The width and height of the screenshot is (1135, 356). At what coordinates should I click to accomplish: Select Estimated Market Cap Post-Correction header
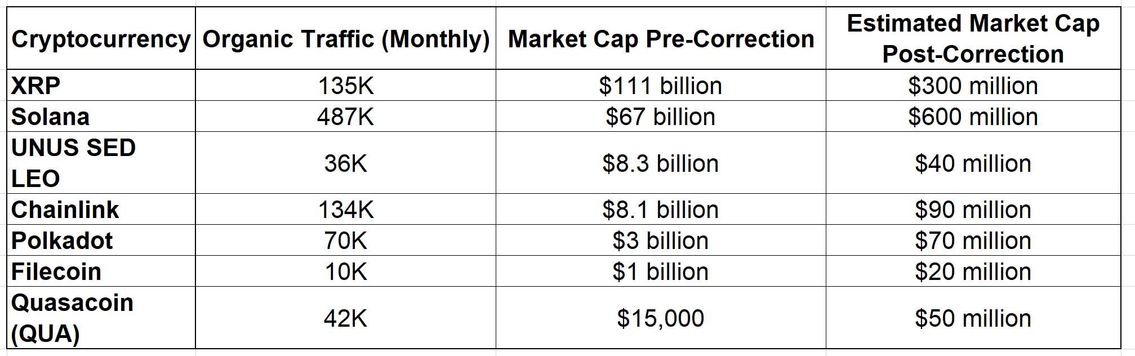[973, 39]
